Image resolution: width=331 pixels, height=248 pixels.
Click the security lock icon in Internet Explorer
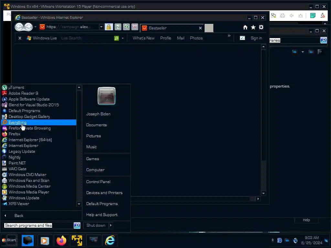(x=109, y=27)
